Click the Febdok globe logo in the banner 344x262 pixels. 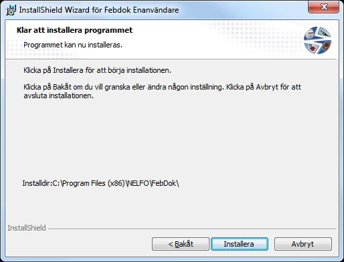pyautogui.click(x=317, y=40)
